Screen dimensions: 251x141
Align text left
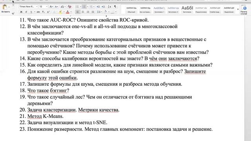coord(78,12)
